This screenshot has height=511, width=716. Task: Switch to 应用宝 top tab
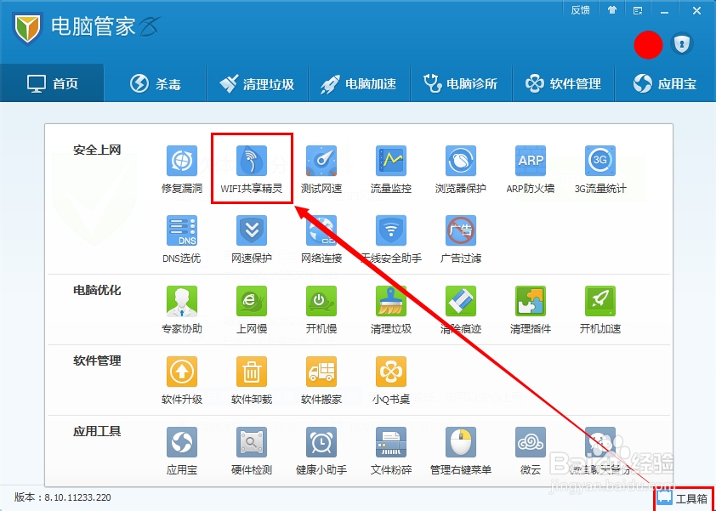tap(665, 83)
